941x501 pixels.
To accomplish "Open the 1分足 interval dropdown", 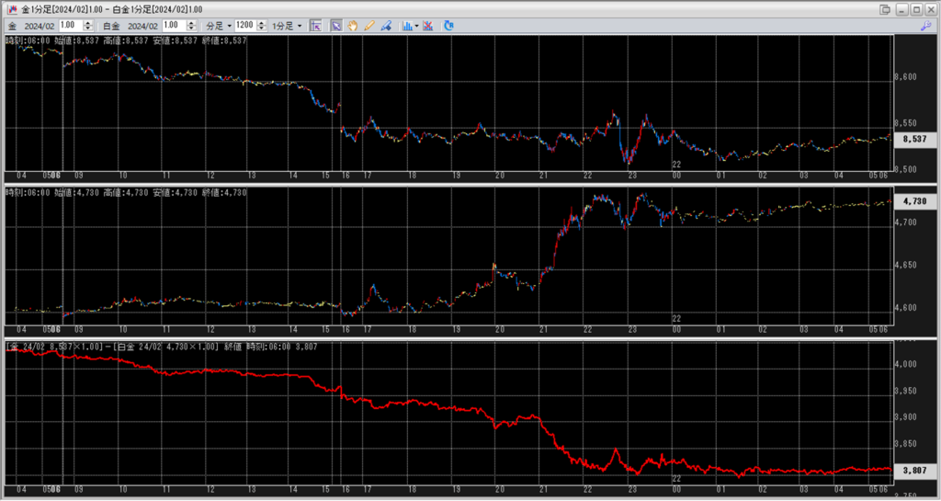I will pyautogui.click(x=287, y=26).
